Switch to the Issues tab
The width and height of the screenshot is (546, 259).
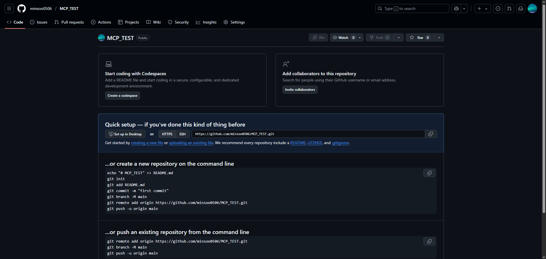(39, 22)
